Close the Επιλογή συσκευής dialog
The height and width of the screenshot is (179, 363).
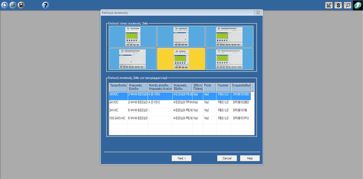258,13
